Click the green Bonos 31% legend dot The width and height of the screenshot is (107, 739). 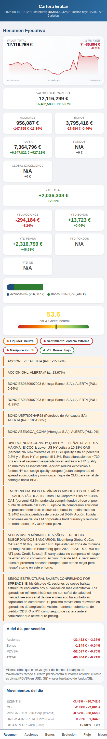pos(49,294)
